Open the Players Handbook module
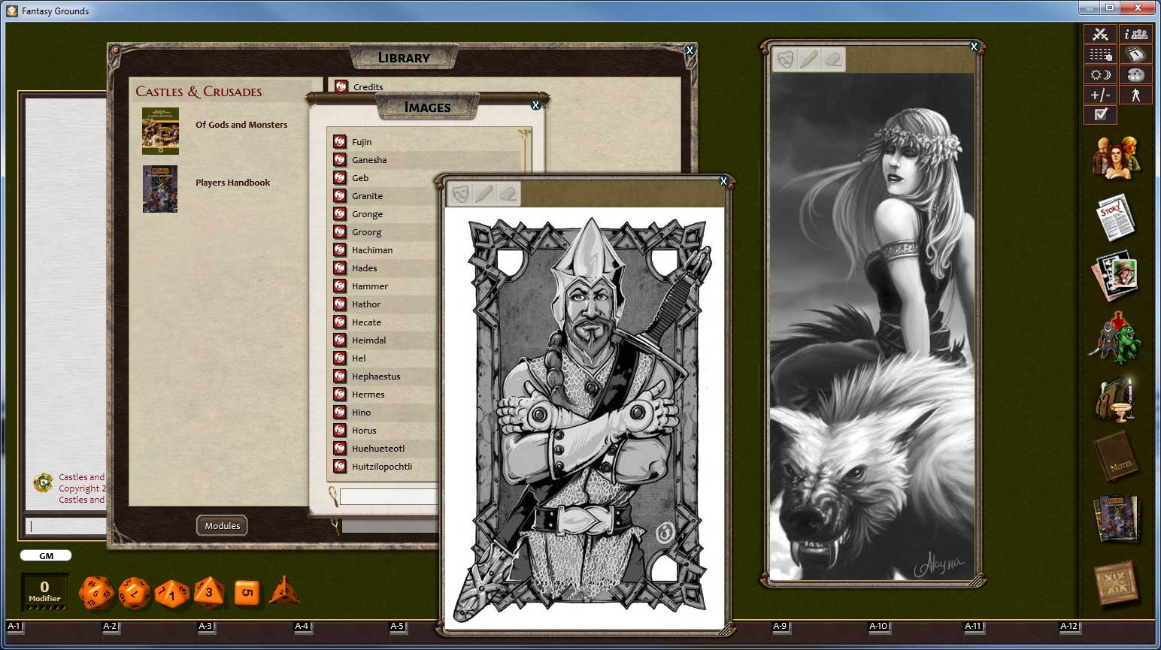 [x=232, y=182]
